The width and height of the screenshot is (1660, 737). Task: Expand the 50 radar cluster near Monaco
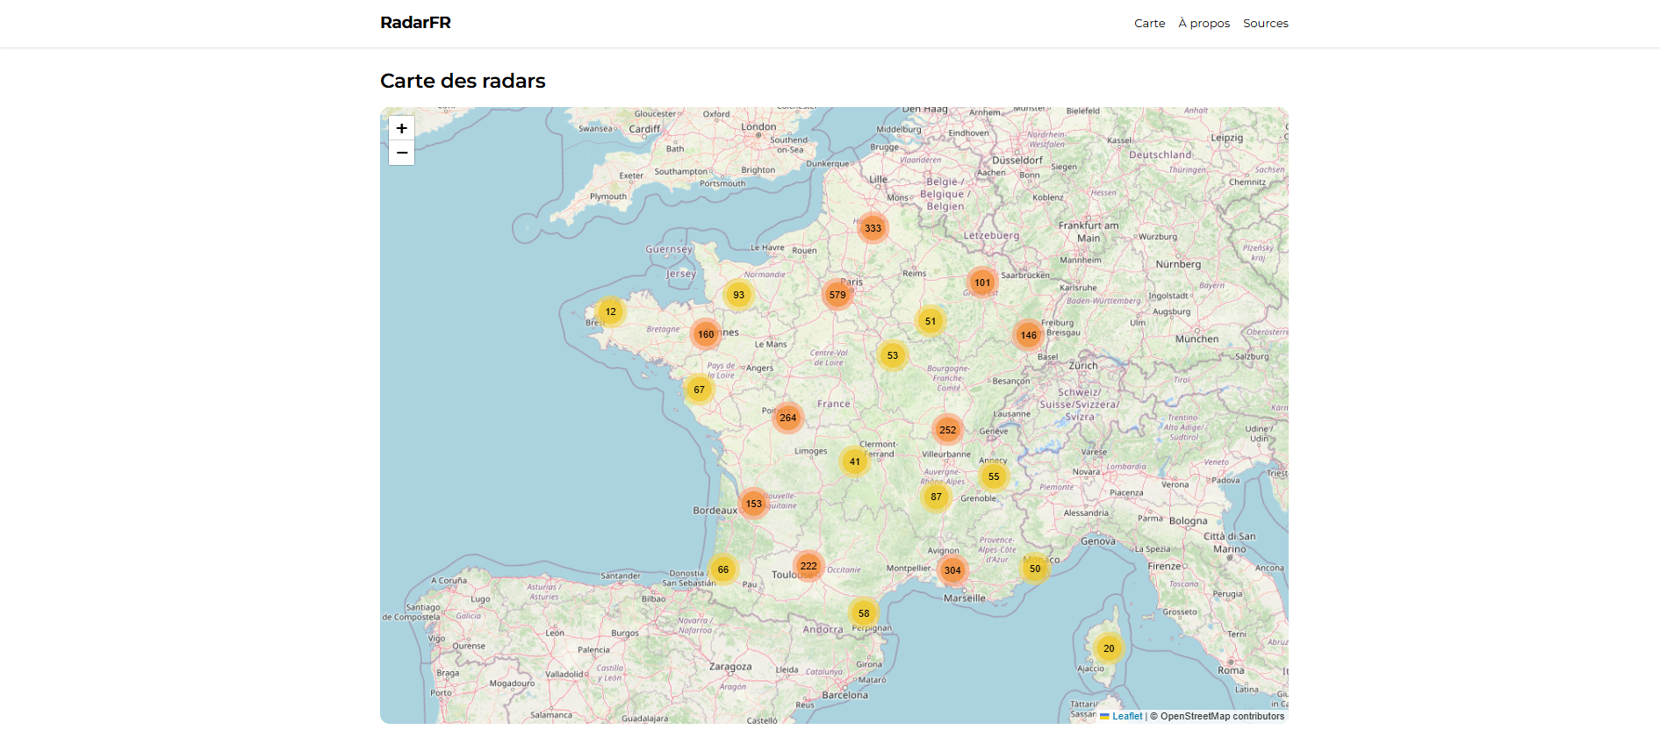point(1035,569)
